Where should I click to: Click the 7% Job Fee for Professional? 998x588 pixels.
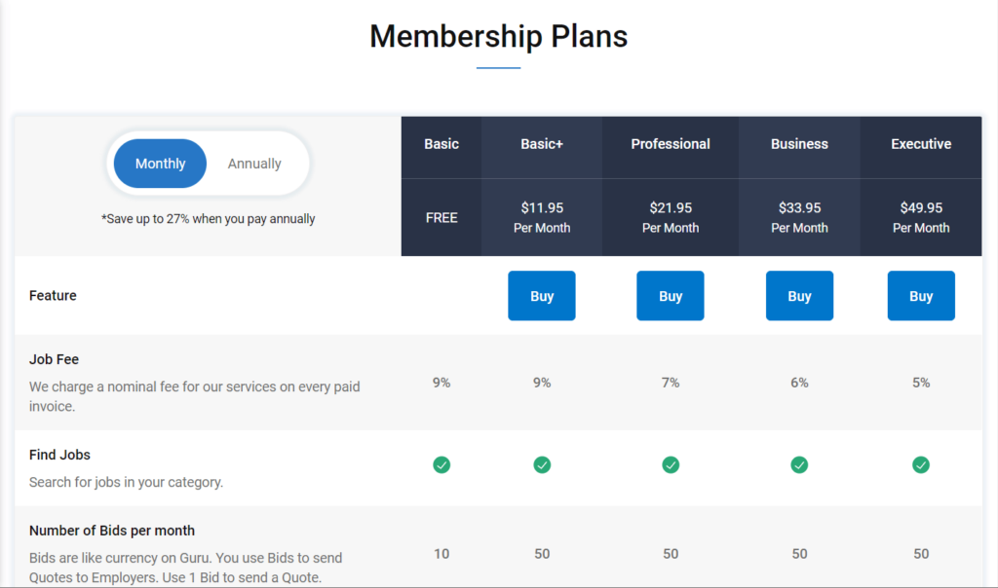[x=671, y=383]
